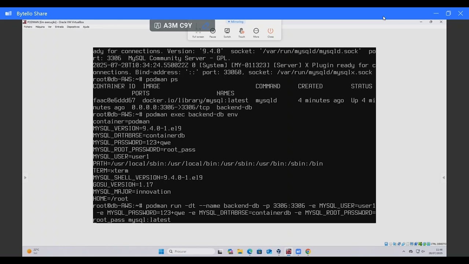This screenshot has height=264, width=469.
Task: Click the GOSU_VERSION=1.17 line
Action: (x=123, y=185)
